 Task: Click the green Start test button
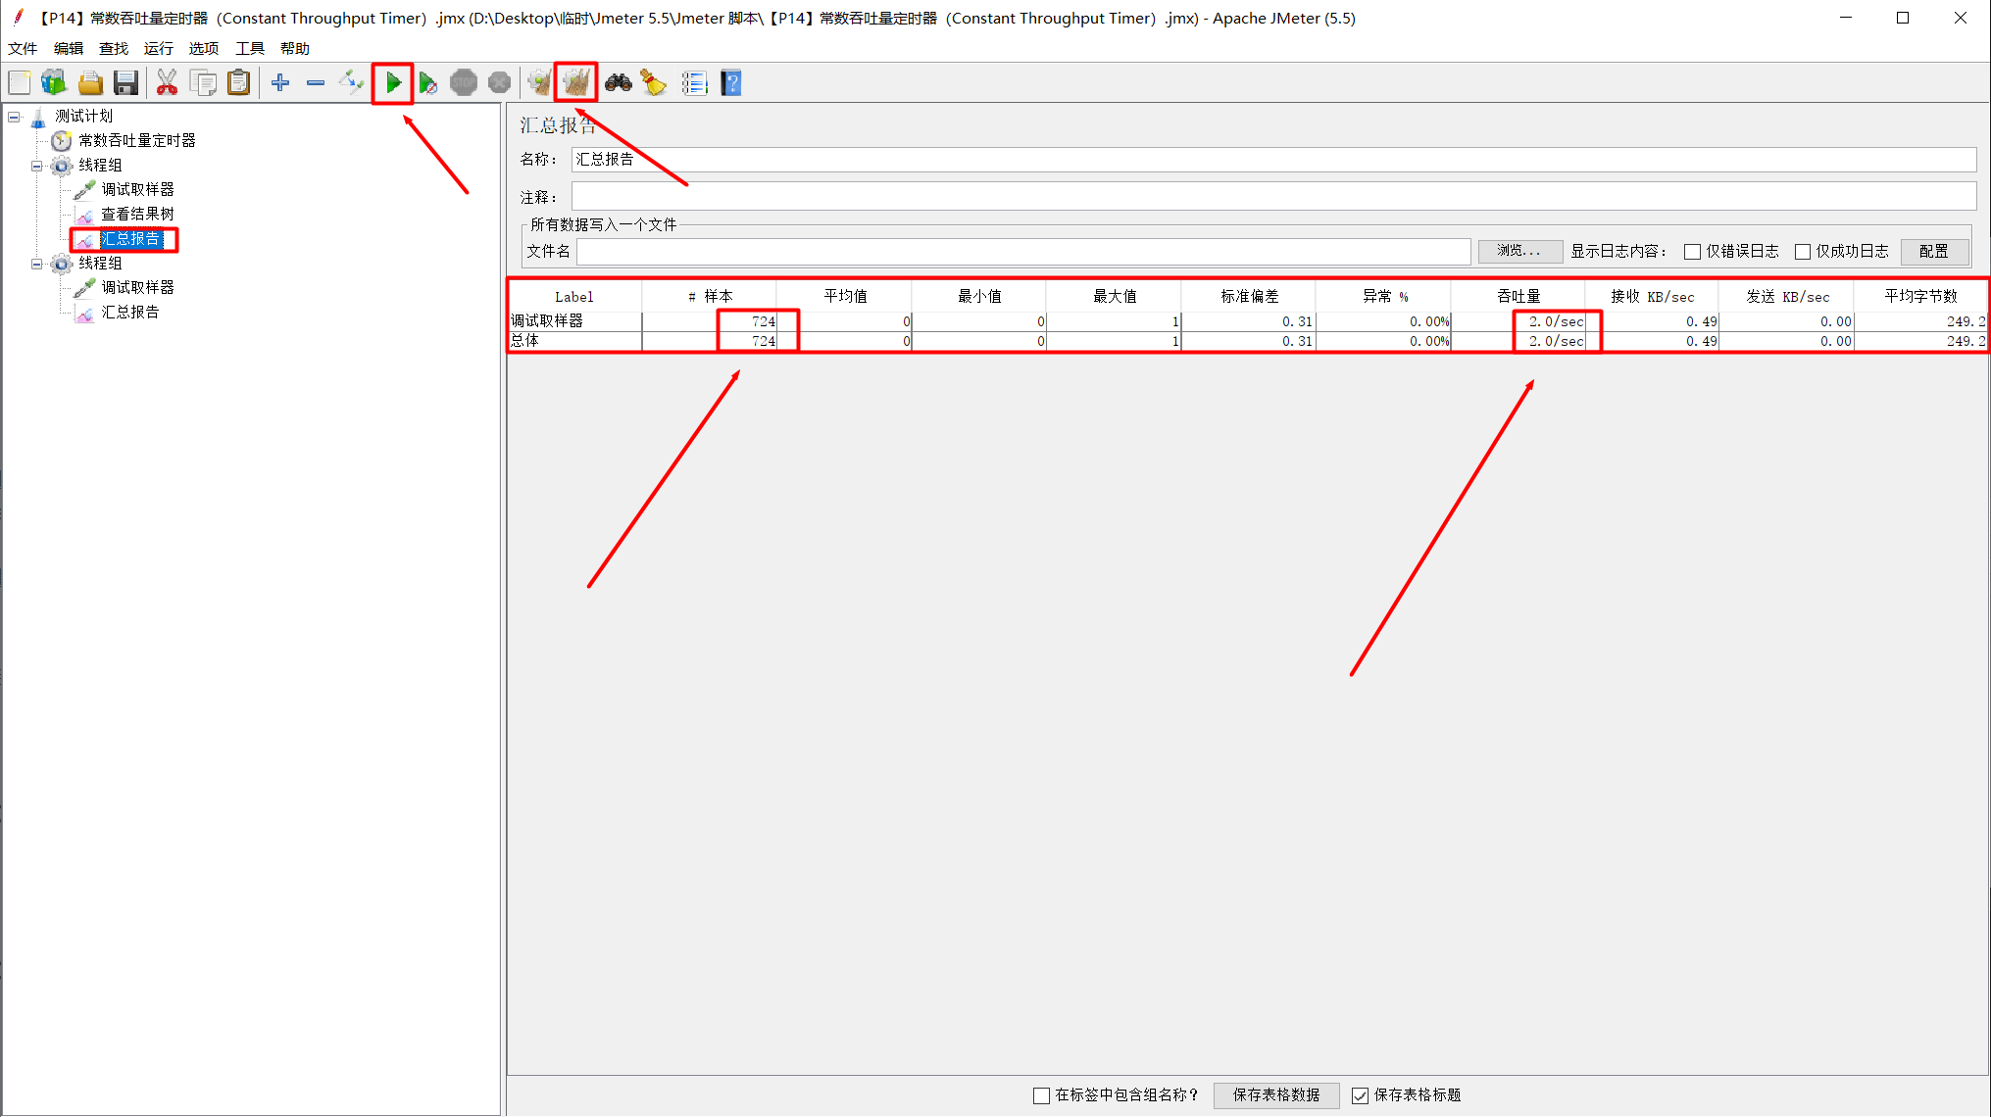(393, 83)
